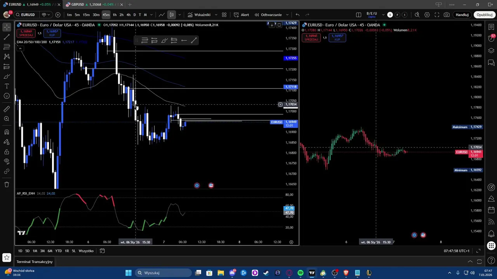Switch to line chart style icon
This screenshot has height=279, width=497.
pyautogui.click(x=162, y=15)
